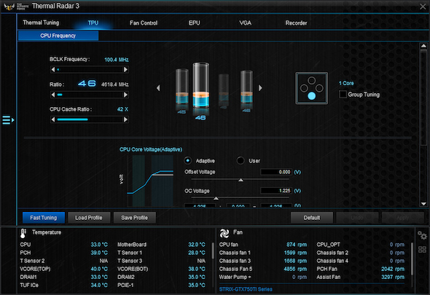Select the tallest highlighted core cylinder
430x295 pixels.
[200, 85]
